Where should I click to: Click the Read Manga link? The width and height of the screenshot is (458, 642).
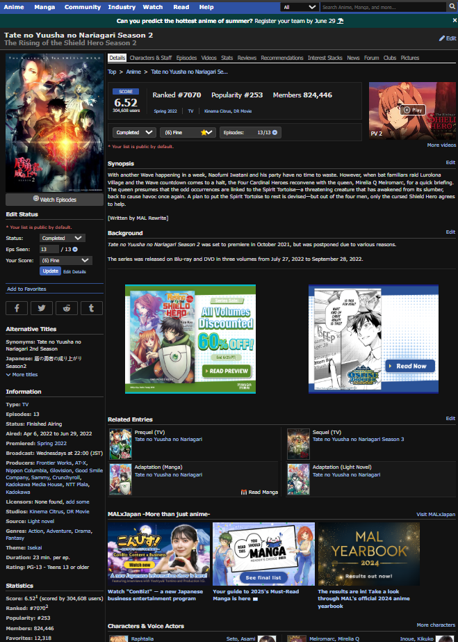click(x=259, y=492)
